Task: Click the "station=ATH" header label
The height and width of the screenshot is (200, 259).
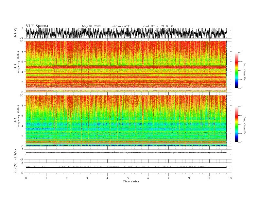Action: point(121,26)
